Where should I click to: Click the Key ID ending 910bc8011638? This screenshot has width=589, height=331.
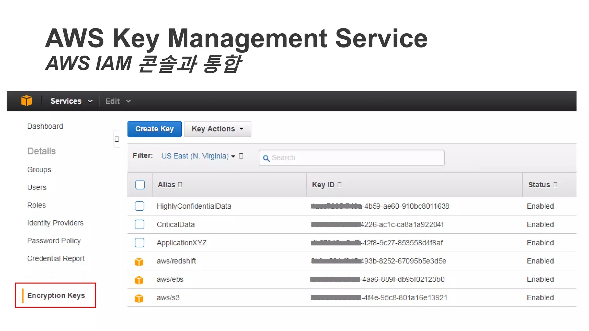click(x=380, y=206)
